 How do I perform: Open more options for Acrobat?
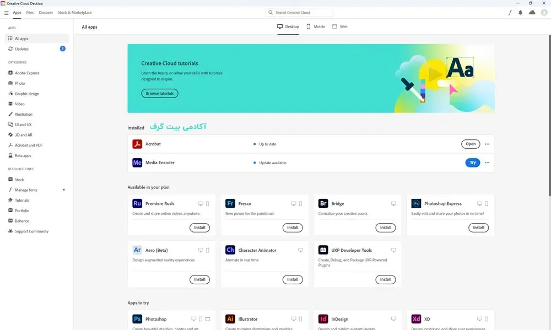point(487,144)
